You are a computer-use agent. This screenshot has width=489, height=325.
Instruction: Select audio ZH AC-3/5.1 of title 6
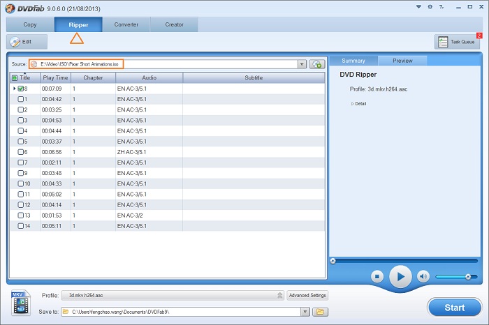(x=131, y=152)
